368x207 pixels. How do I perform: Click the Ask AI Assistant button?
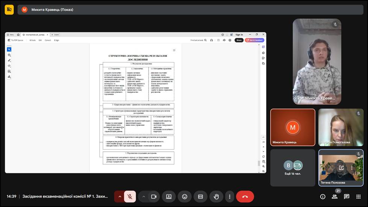254,40
